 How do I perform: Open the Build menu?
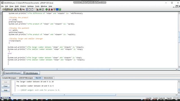17,6
